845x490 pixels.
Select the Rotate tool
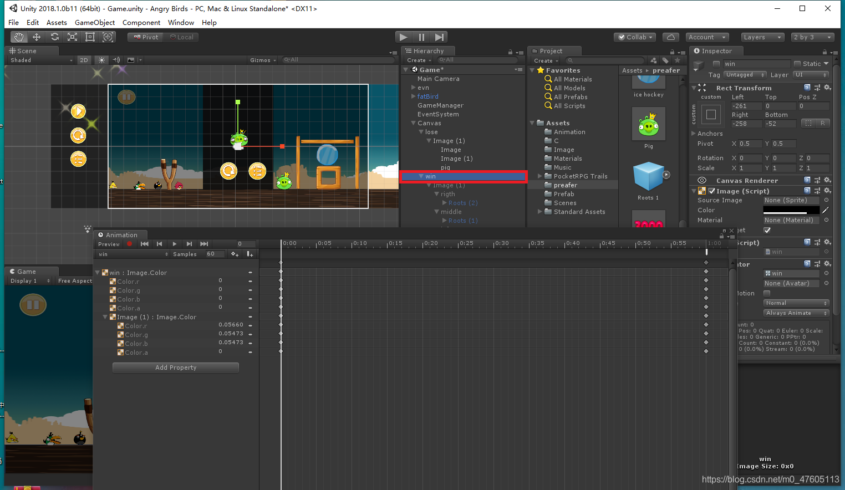pyautogui.click(x=54, y=37)
